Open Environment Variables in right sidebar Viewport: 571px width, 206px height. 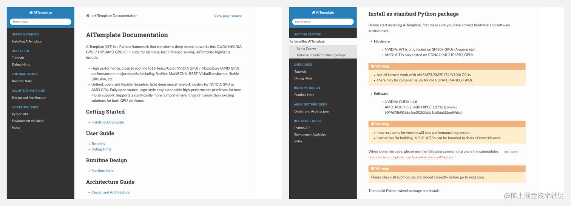310,135
